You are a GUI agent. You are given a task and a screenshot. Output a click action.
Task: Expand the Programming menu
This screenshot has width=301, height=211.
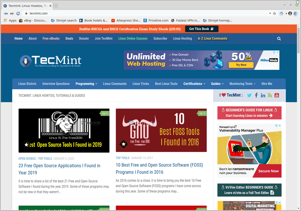(x=86, y=84)
